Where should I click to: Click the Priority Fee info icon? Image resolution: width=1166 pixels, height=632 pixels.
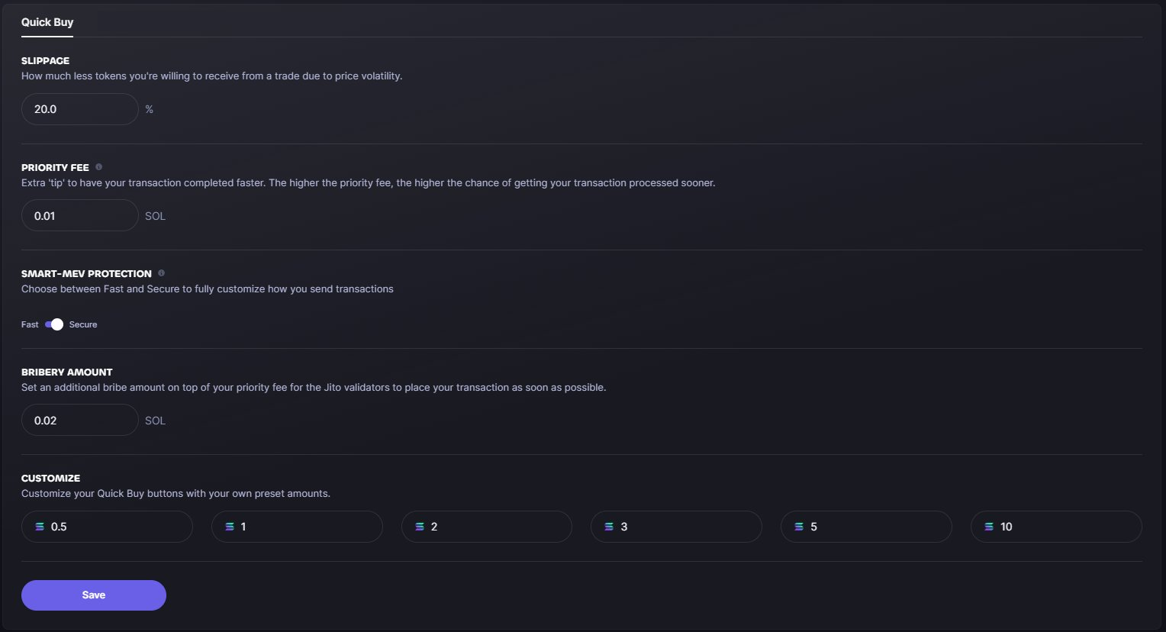pyautogui.click(x=98, y=167)
